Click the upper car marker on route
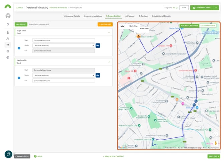Viewport: 224px width, 161px height. pyautogui.click(x=196, y=101)
